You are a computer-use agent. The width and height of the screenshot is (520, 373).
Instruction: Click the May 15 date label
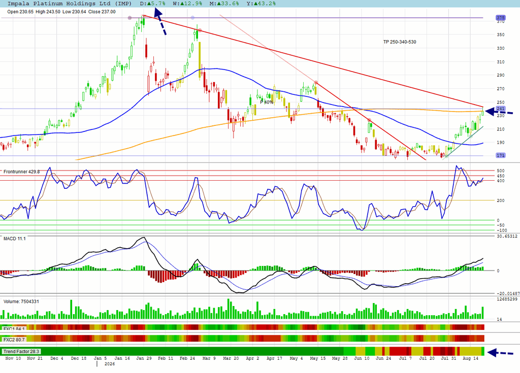tap(318, 358)
